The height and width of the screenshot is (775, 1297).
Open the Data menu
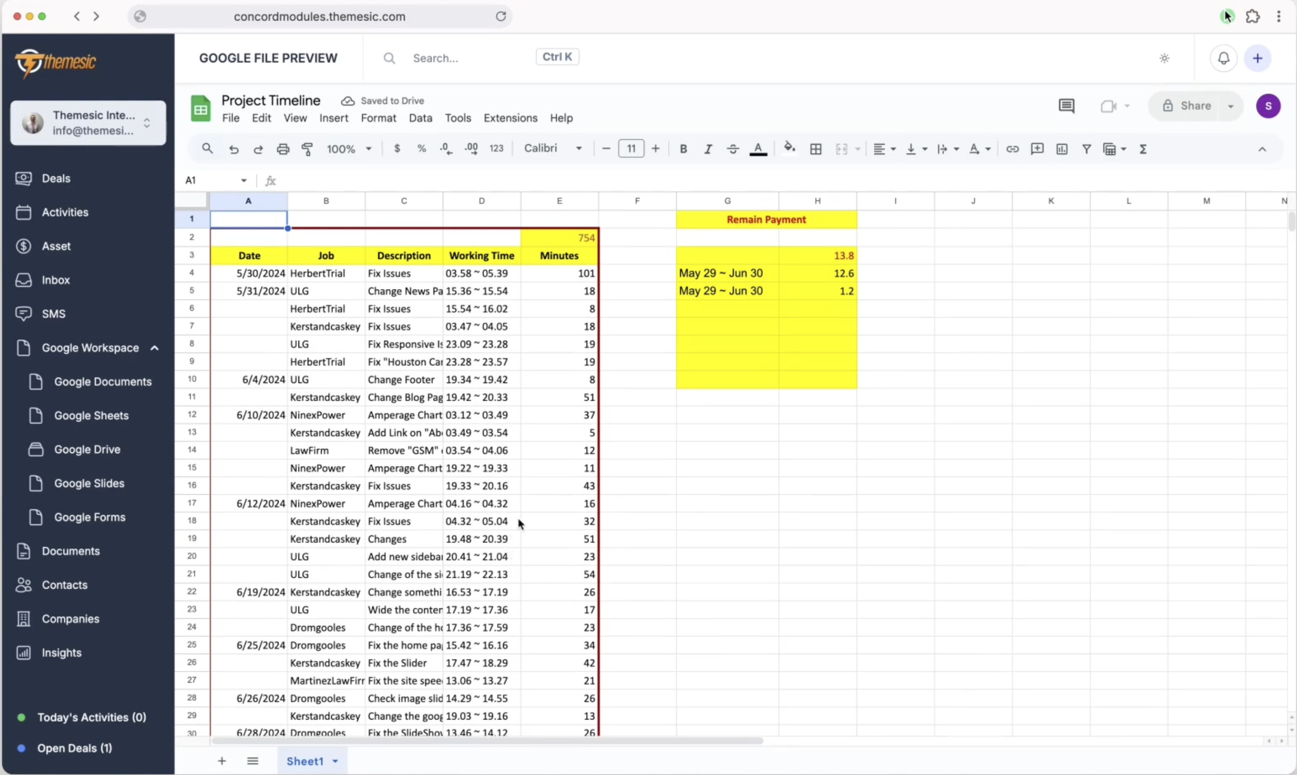pos(421,118)
